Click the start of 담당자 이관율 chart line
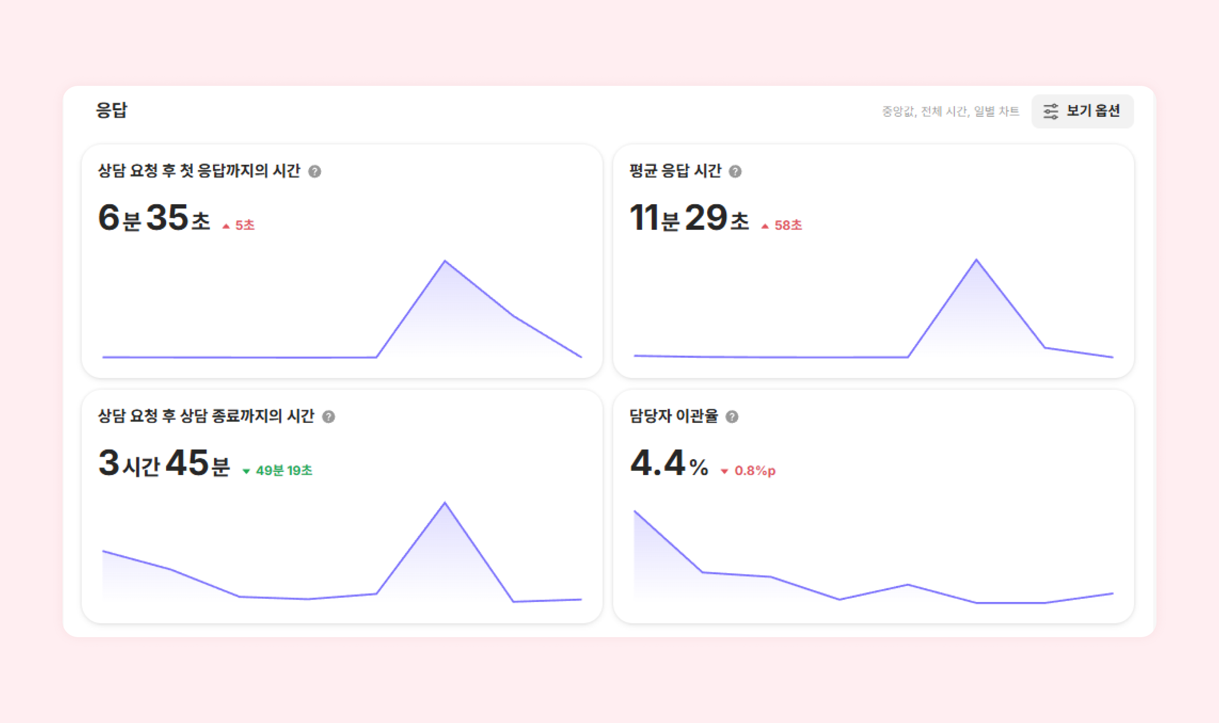The width and height of the screenshot is (1219, 723). pyautogui.click(x=635, y=511)
